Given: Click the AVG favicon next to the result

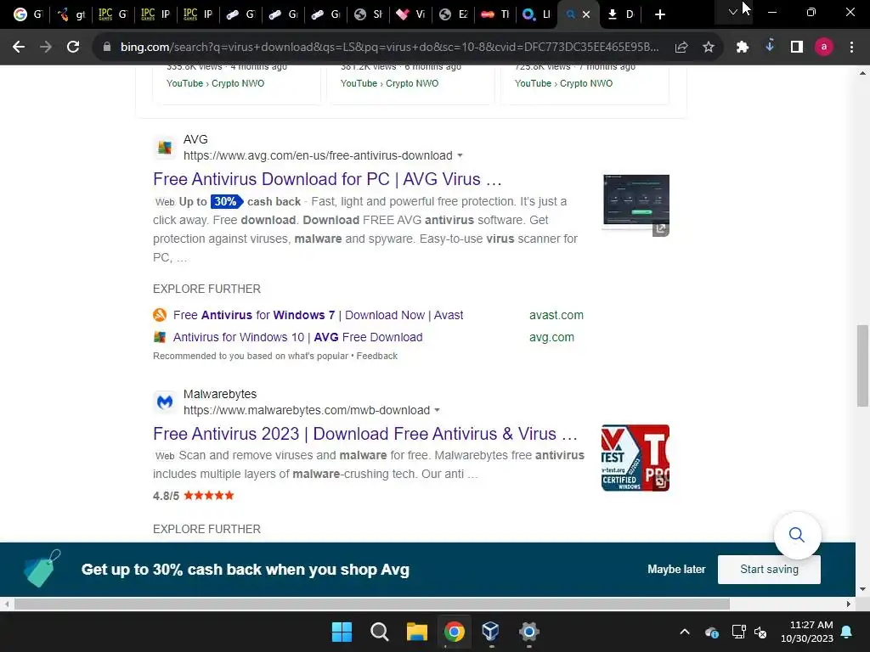Looking at the screenshot, I should [165, 148].
